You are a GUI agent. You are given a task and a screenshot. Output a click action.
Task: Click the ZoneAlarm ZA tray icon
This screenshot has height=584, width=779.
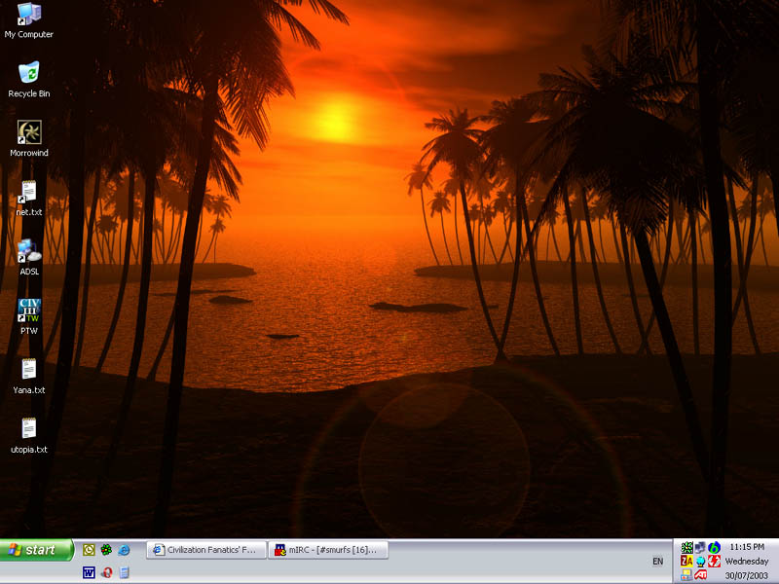point(686,561)
